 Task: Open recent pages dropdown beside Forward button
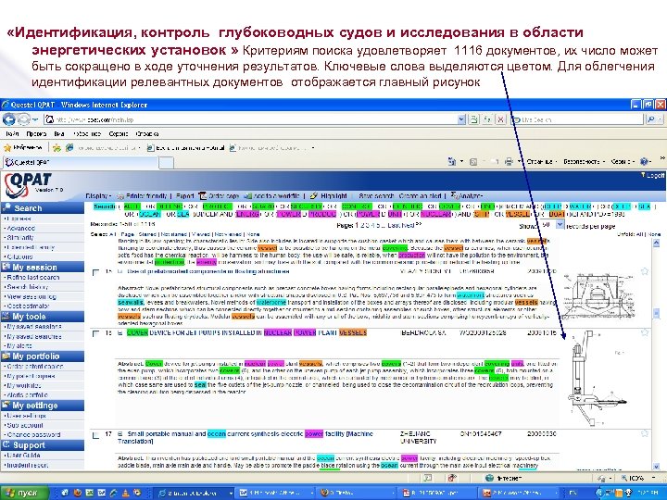click(35, 119)
